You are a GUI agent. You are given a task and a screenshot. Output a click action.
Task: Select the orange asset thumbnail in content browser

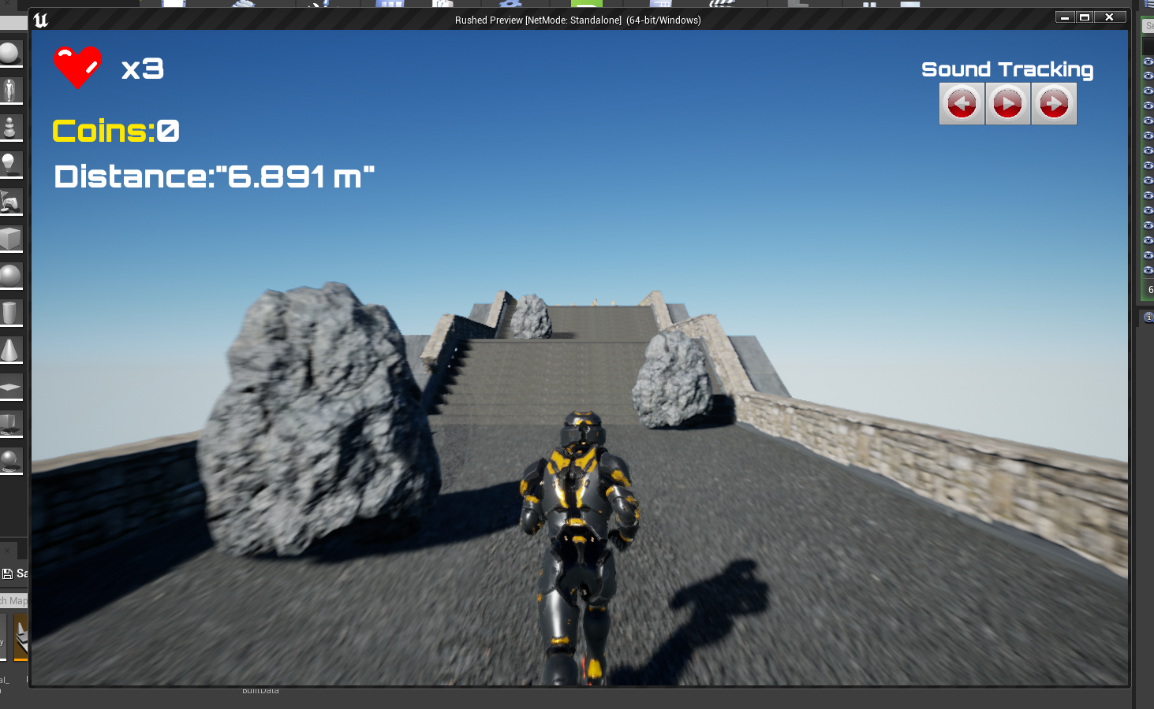pos(21,637)
